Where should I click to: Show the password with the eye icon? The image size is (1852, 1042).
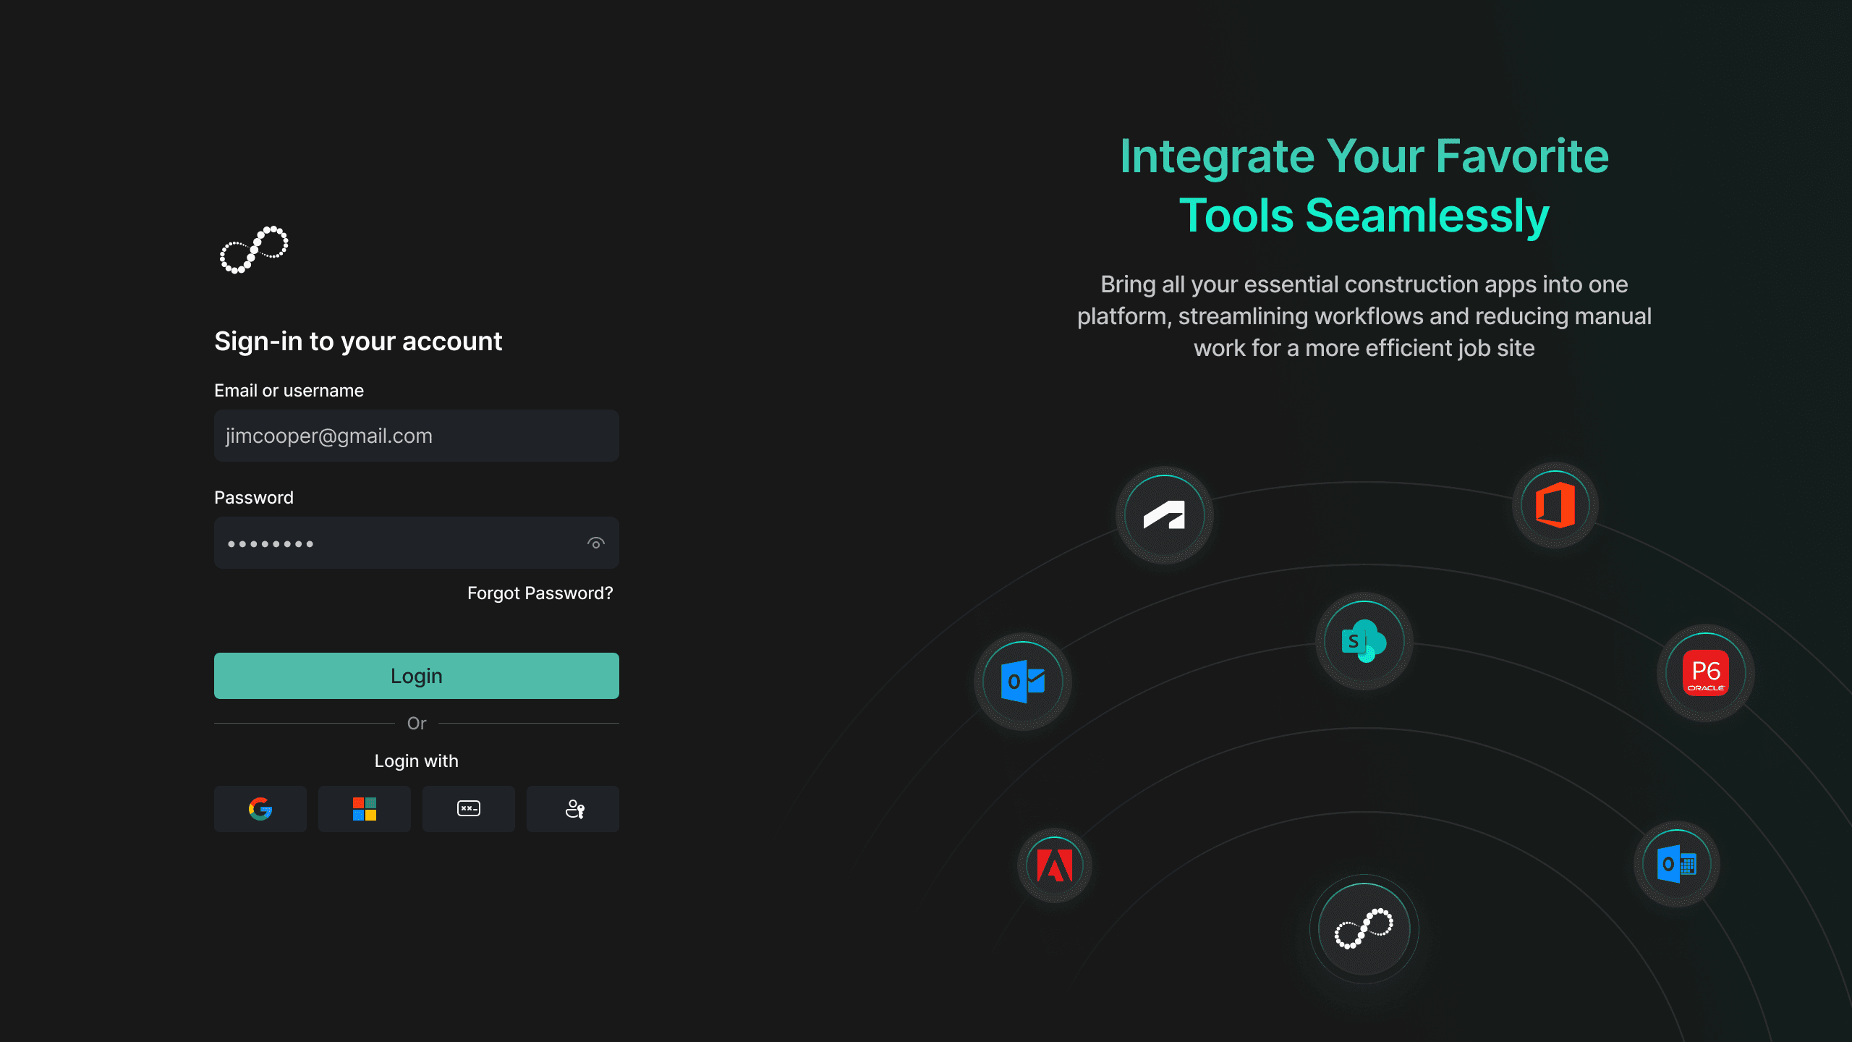[x=595, y=543]
